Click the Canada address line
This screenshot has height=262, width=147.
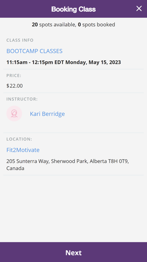[x=15, y=168]
